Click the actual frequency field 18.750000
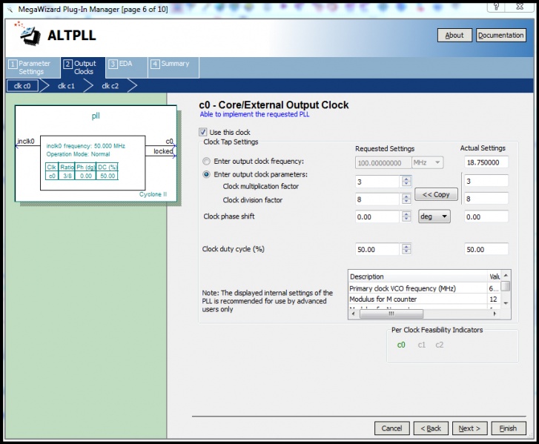Viewport: 539px width, 444px height. tap(486, 162)
